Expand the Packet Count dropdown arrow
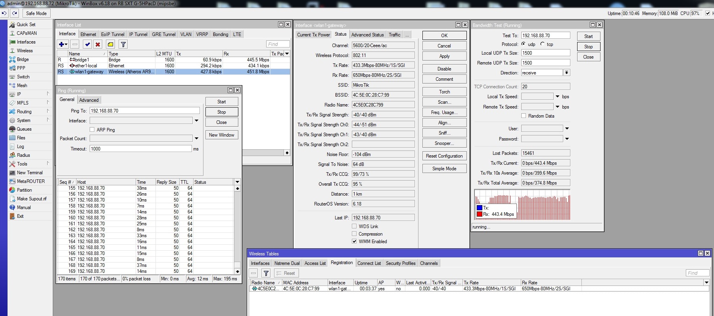 coord(196,139)
